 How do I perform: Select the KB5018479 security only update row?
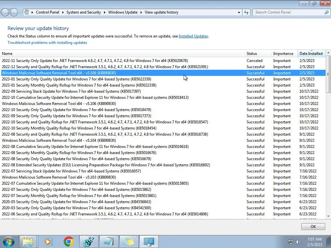tap(163, 110)
